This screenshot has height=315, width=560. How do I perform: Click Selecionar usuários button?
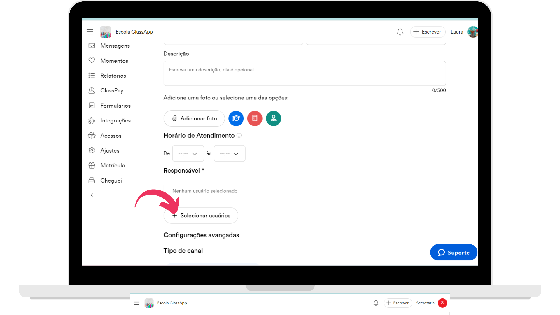click(201, 216)
